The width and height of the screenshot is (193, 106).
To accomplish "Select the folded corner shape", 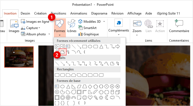I will click(x=79, y=98).
